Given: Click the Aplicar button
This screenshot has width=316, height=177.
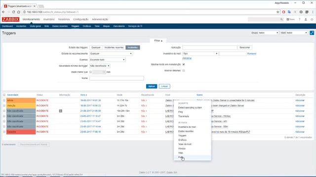Looking at the screenshot, I should (152, 87).
